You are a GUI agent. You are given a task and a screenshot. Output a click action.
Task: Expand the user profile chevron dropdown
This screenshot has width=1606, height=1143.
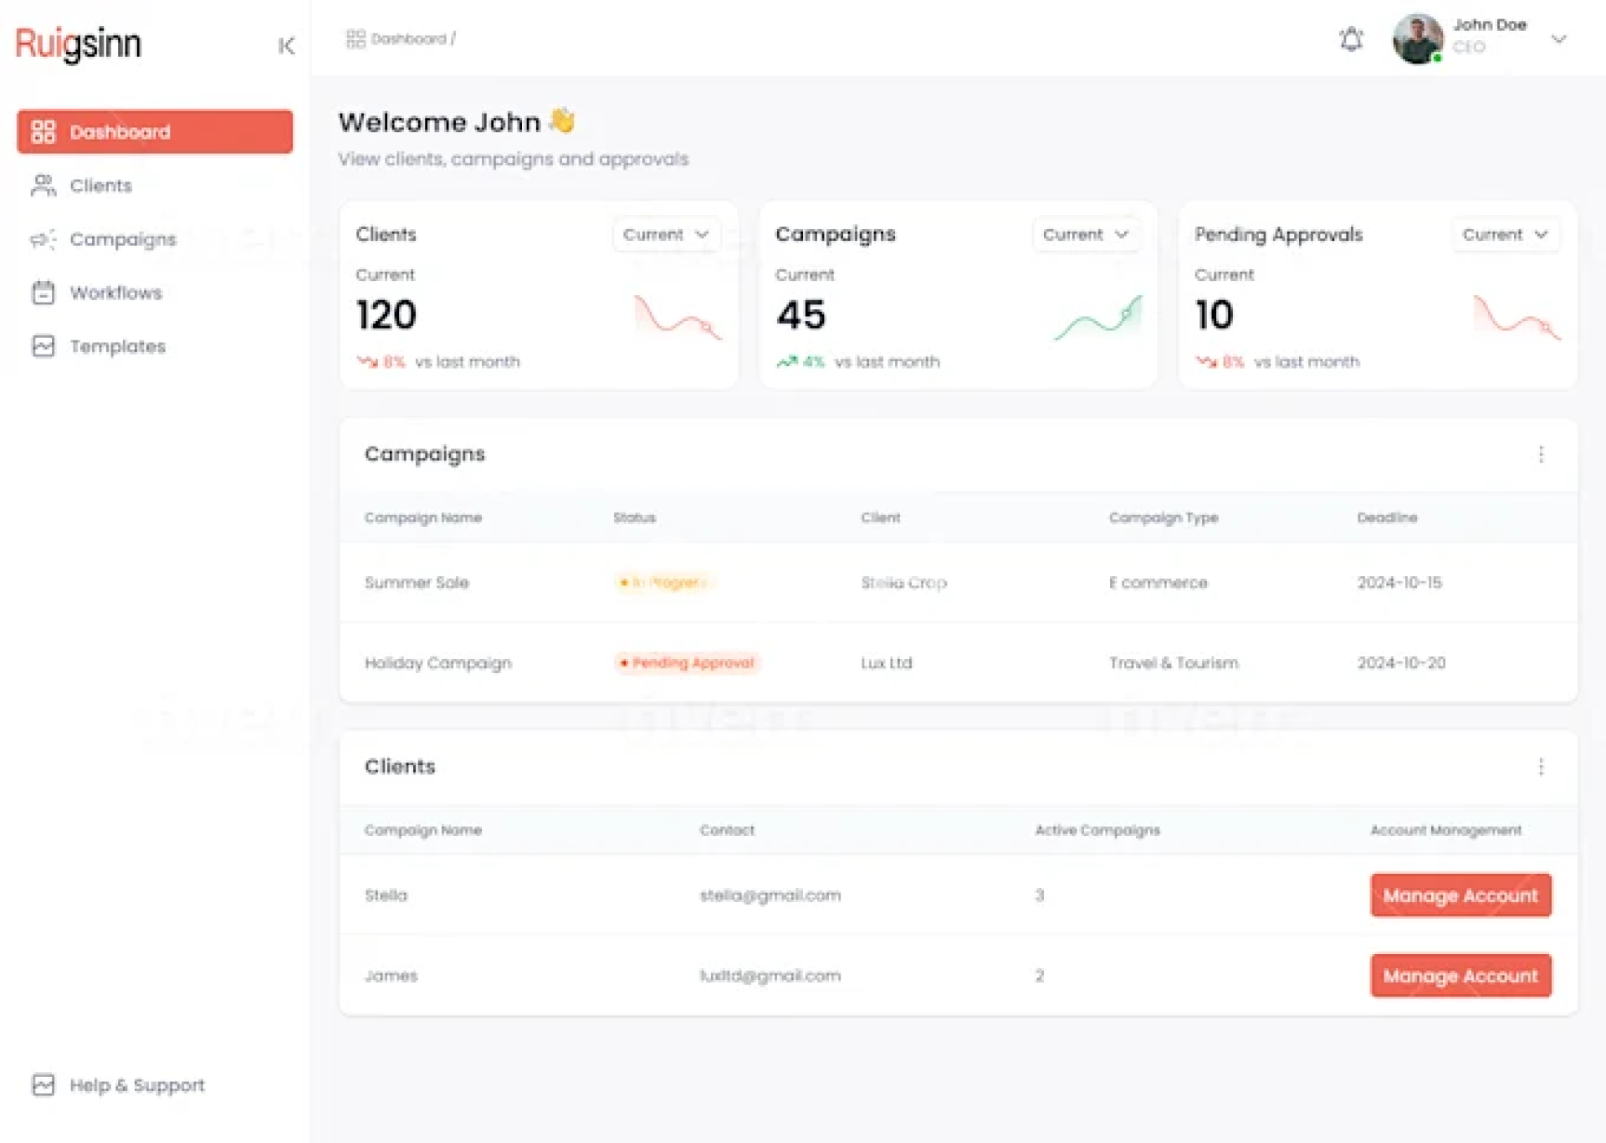tap(1558, 38)
